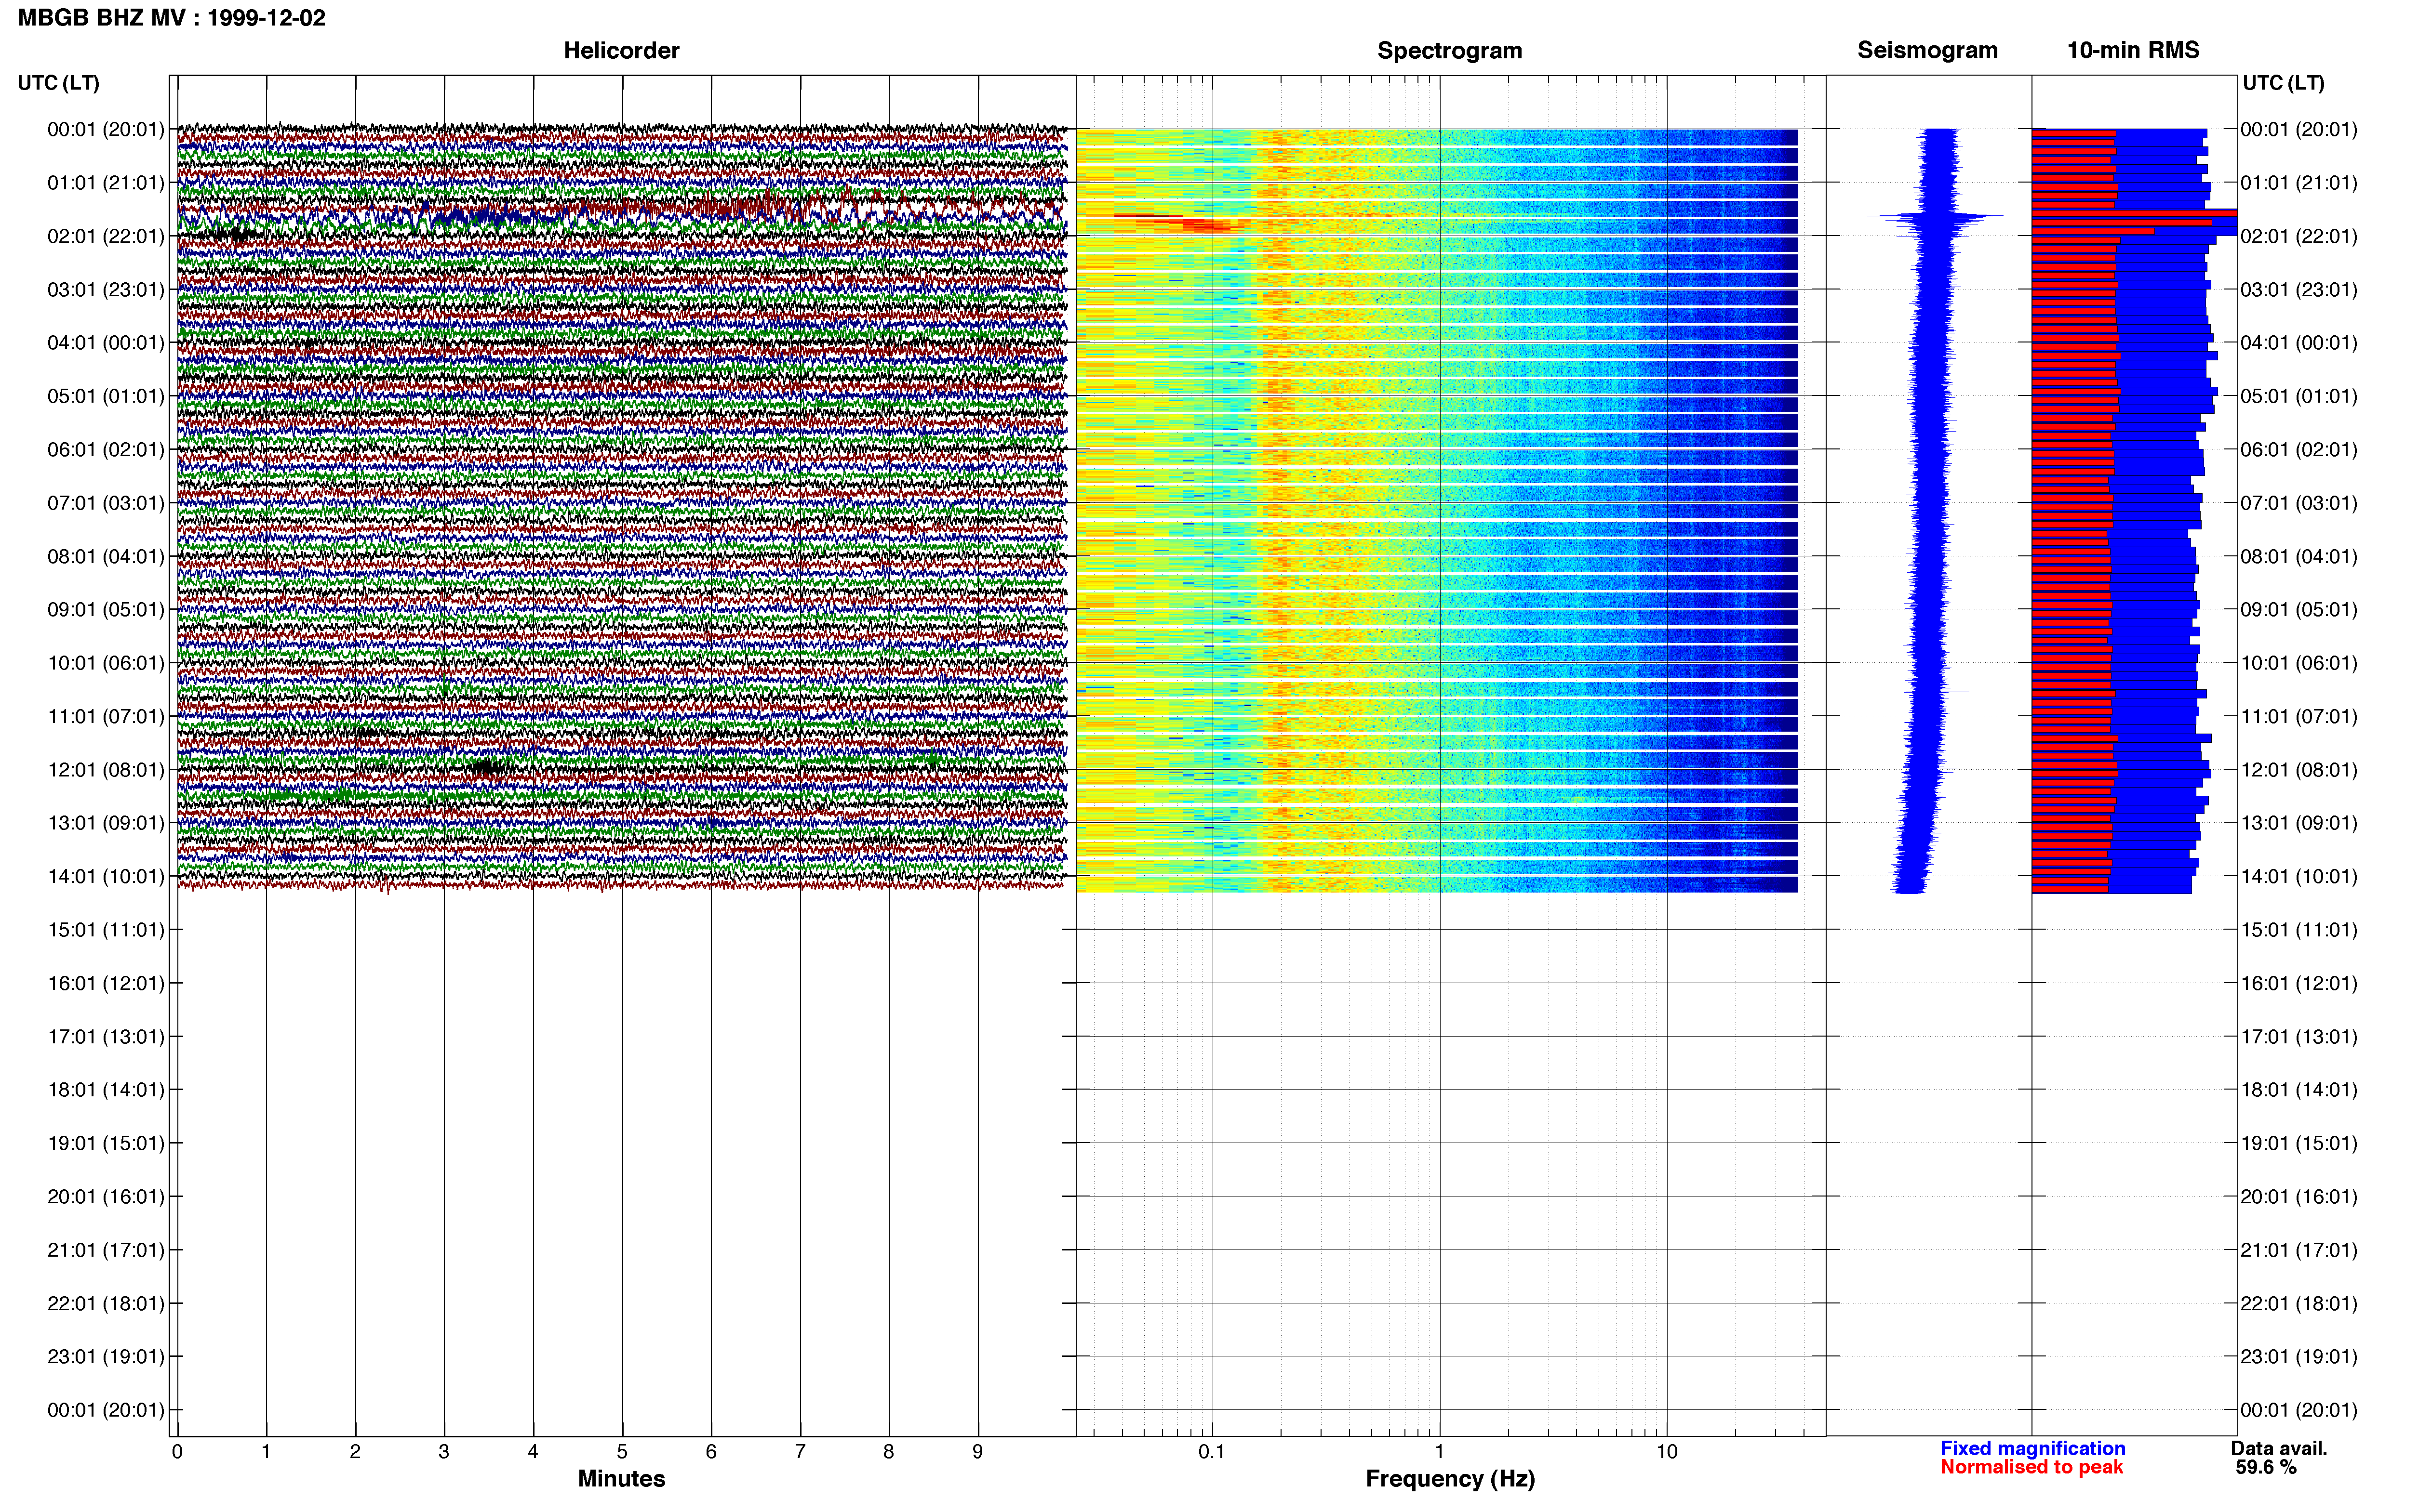Click the right-axis time label '16:01 (12:01)'
Viewport: 2419px width, 1512px height.
pos(2299,983)
